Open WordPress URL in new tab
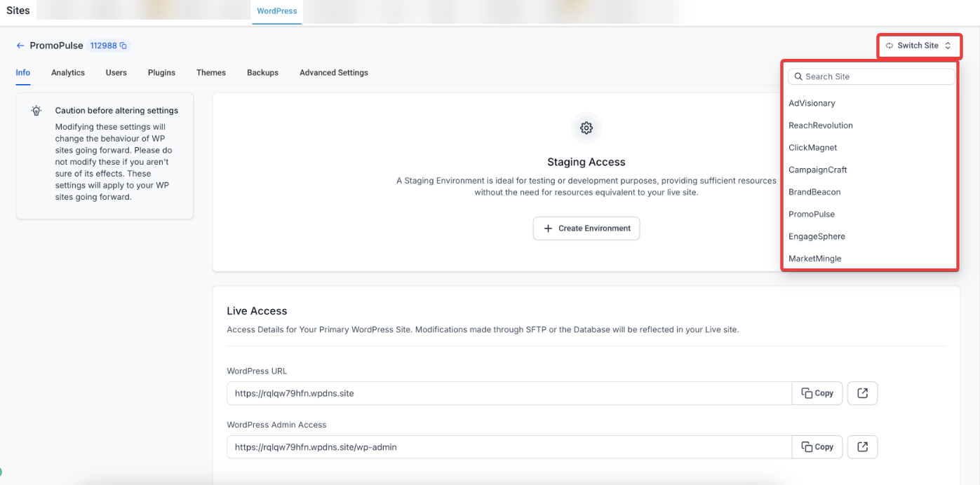The height and width of the screenshot is (485, 980). point(862,393)
